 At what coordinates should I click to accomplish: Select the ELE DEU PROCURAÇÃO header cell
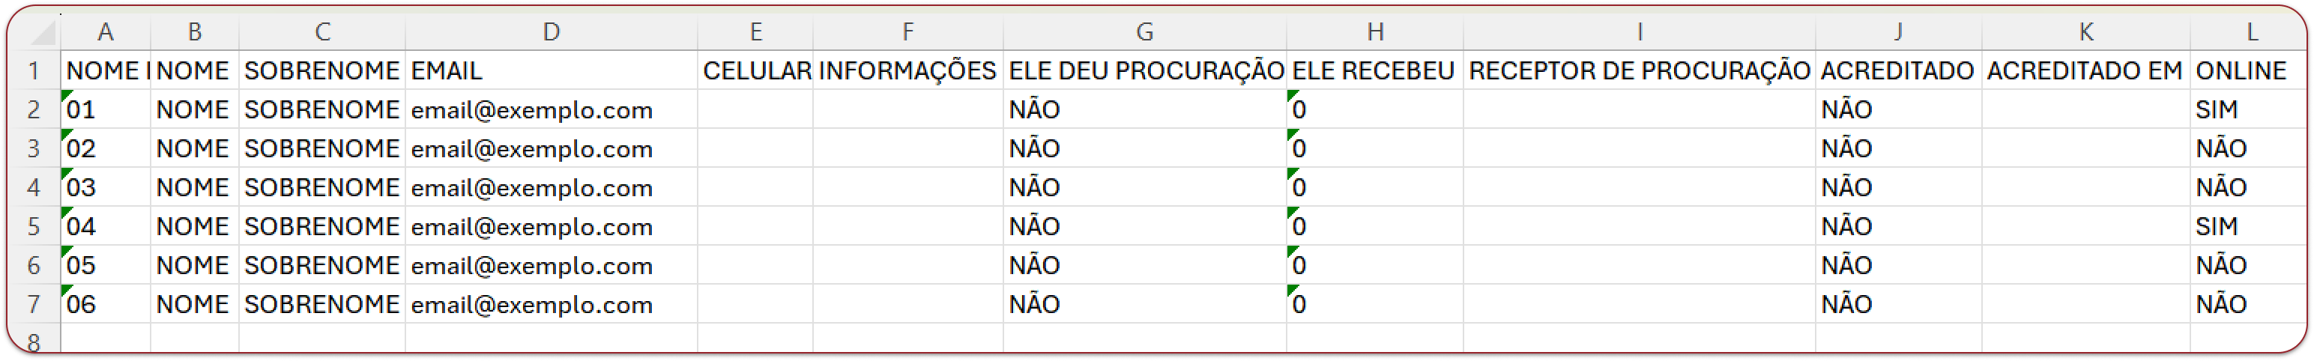pyautogui.click(x=1144, y=71)
